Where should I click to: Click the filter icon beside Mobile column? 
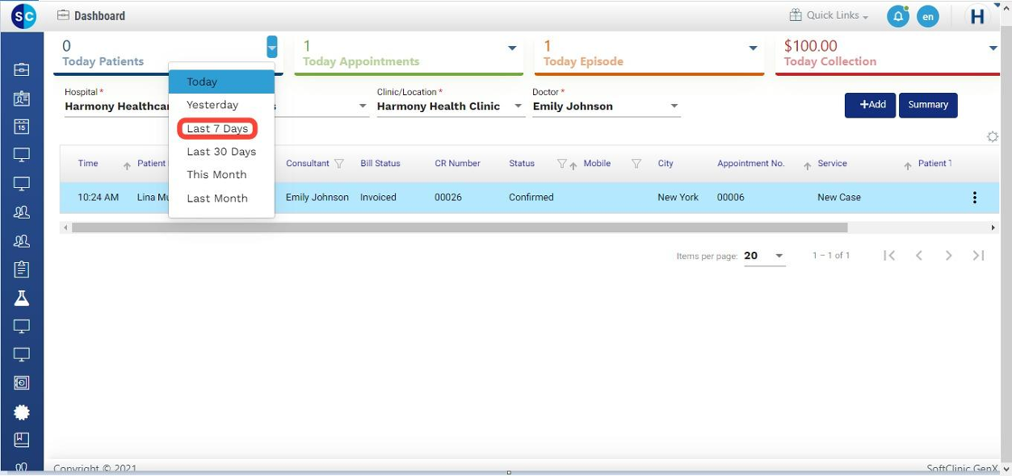[x=636, y=163]
